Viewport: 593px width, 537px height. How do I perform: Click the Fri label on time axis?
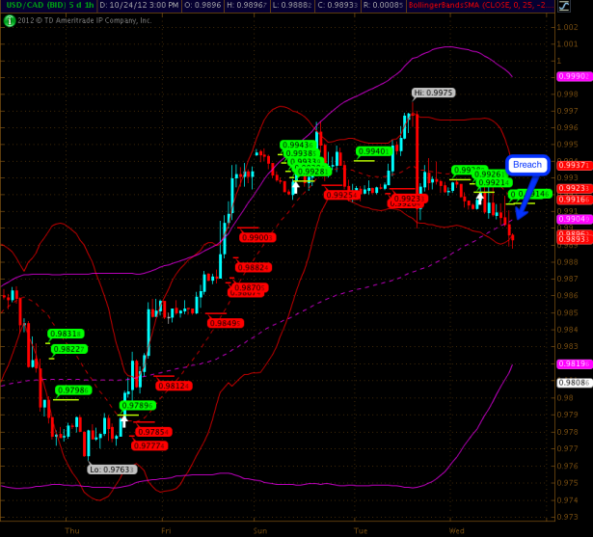tap(166, 530)
